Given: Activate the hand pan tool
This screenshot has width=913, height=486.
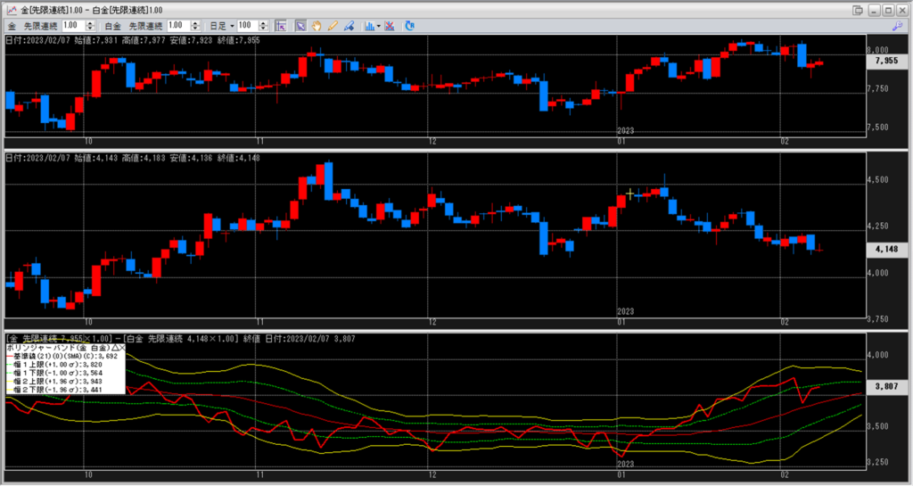Looking at the screenshot, I should [316, 26].
